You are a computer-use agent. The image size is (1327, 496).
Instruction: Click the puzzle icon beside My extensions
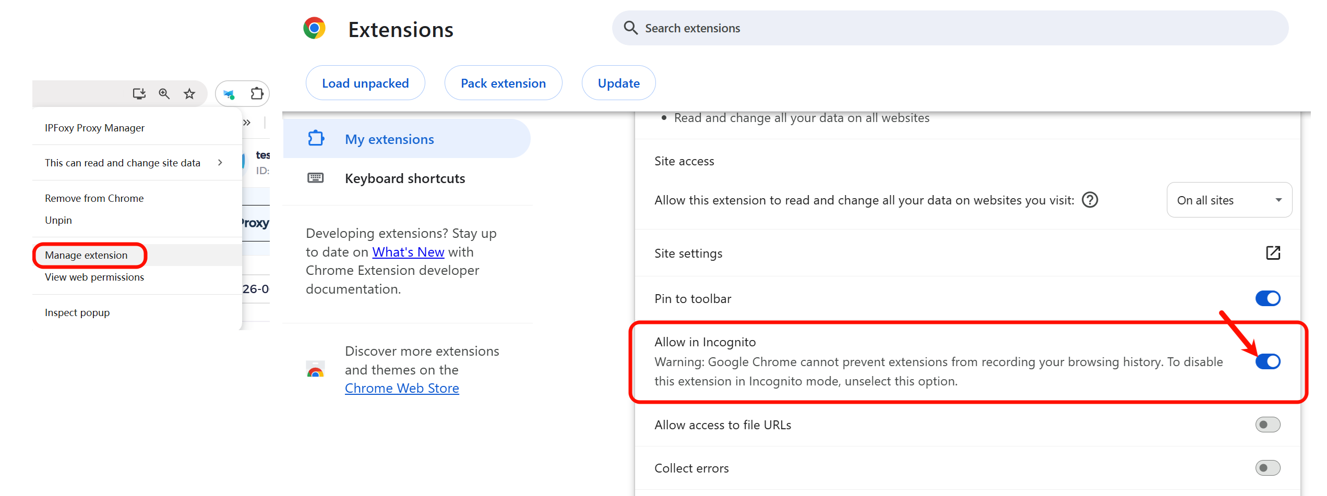[316, 139]
